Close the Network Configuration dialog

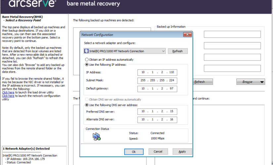187,34
